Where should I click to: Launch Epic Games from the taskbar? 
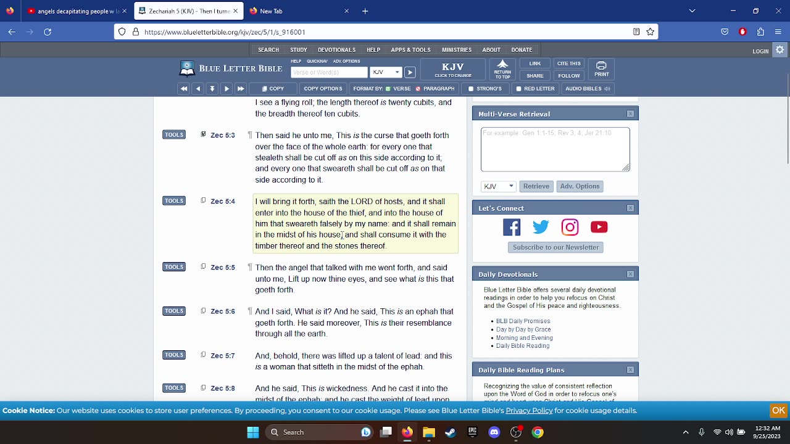[x=472, y=432]
